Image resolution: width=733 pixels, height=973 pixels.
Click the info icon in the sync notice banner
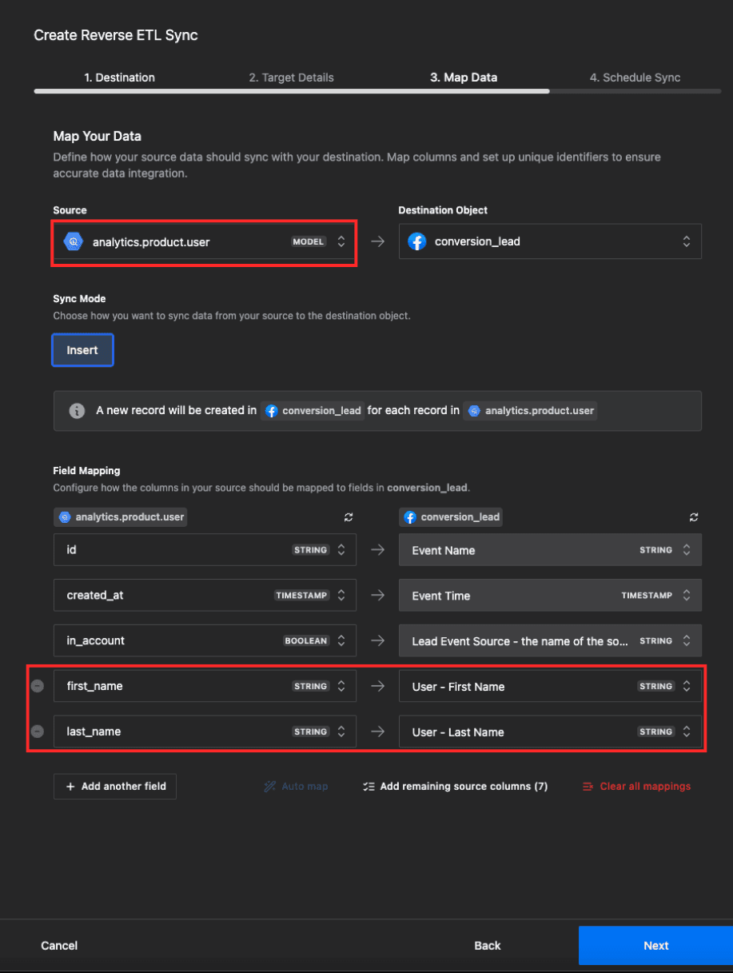[77, 410]
